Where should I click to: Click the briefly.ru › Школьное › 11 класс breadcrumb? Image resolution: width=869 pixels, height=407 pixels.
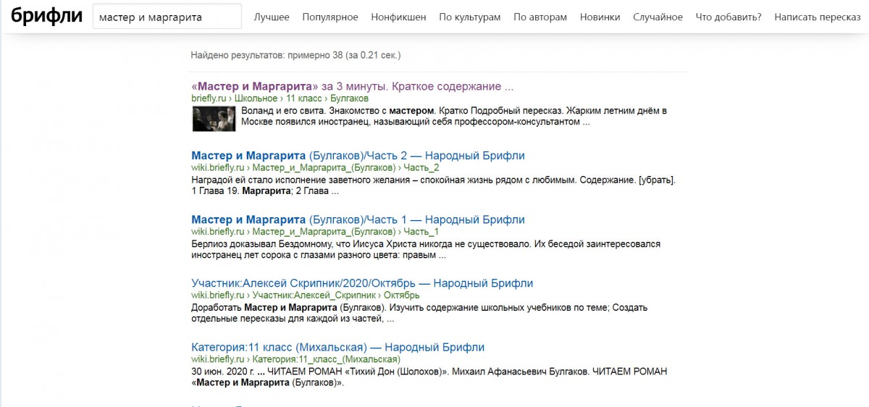(280, 98)
